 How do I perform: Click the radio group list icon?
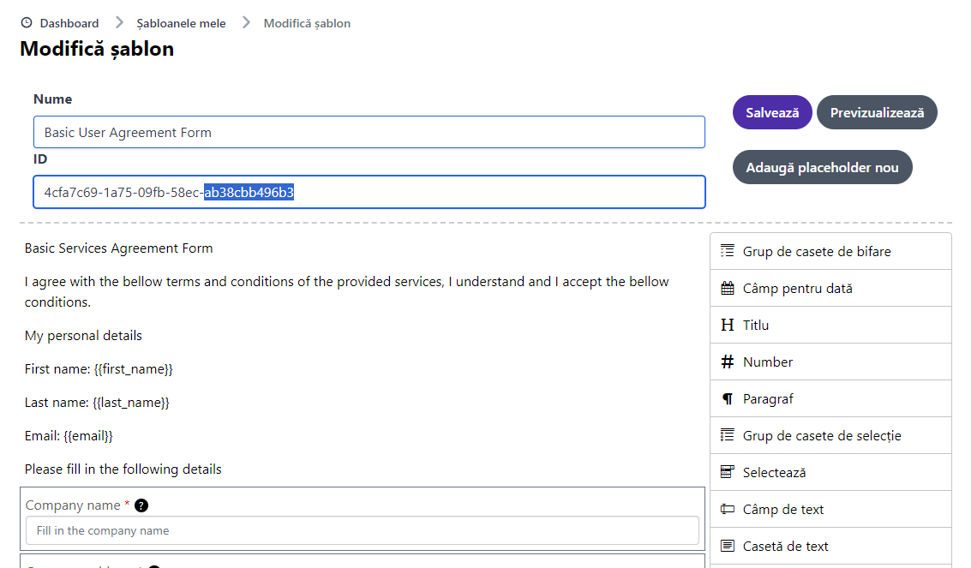(728, 435)
